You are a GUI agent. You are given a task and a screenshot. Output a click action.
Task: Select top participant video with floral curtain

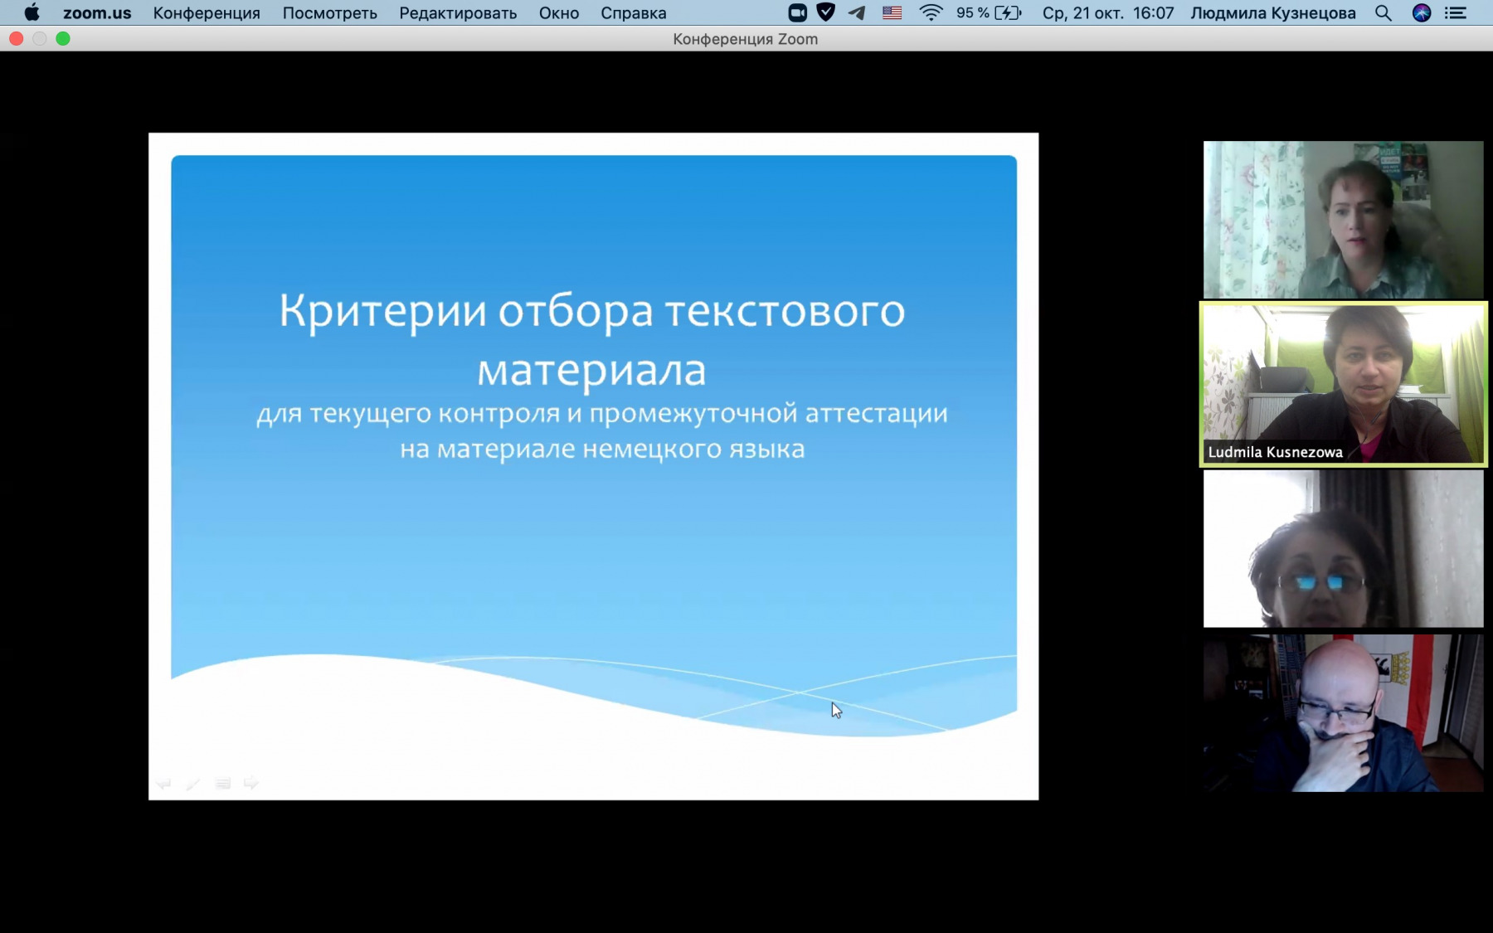point(1343,220)
